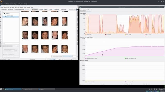
Task: Open VirtualBox Machine menu
Action: pyautogui.click(x=6, y=4)
